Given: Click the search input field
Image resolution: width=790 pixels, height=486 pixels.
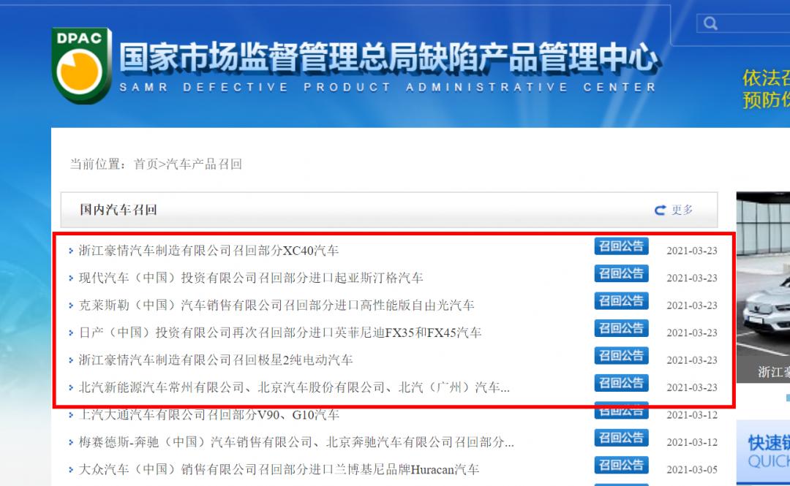Looking at the screenshot, I should 743,23.
